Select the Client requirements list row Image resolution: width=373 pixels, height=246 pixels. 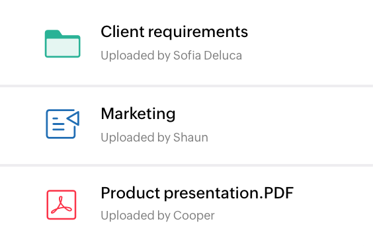click(186, 43)
